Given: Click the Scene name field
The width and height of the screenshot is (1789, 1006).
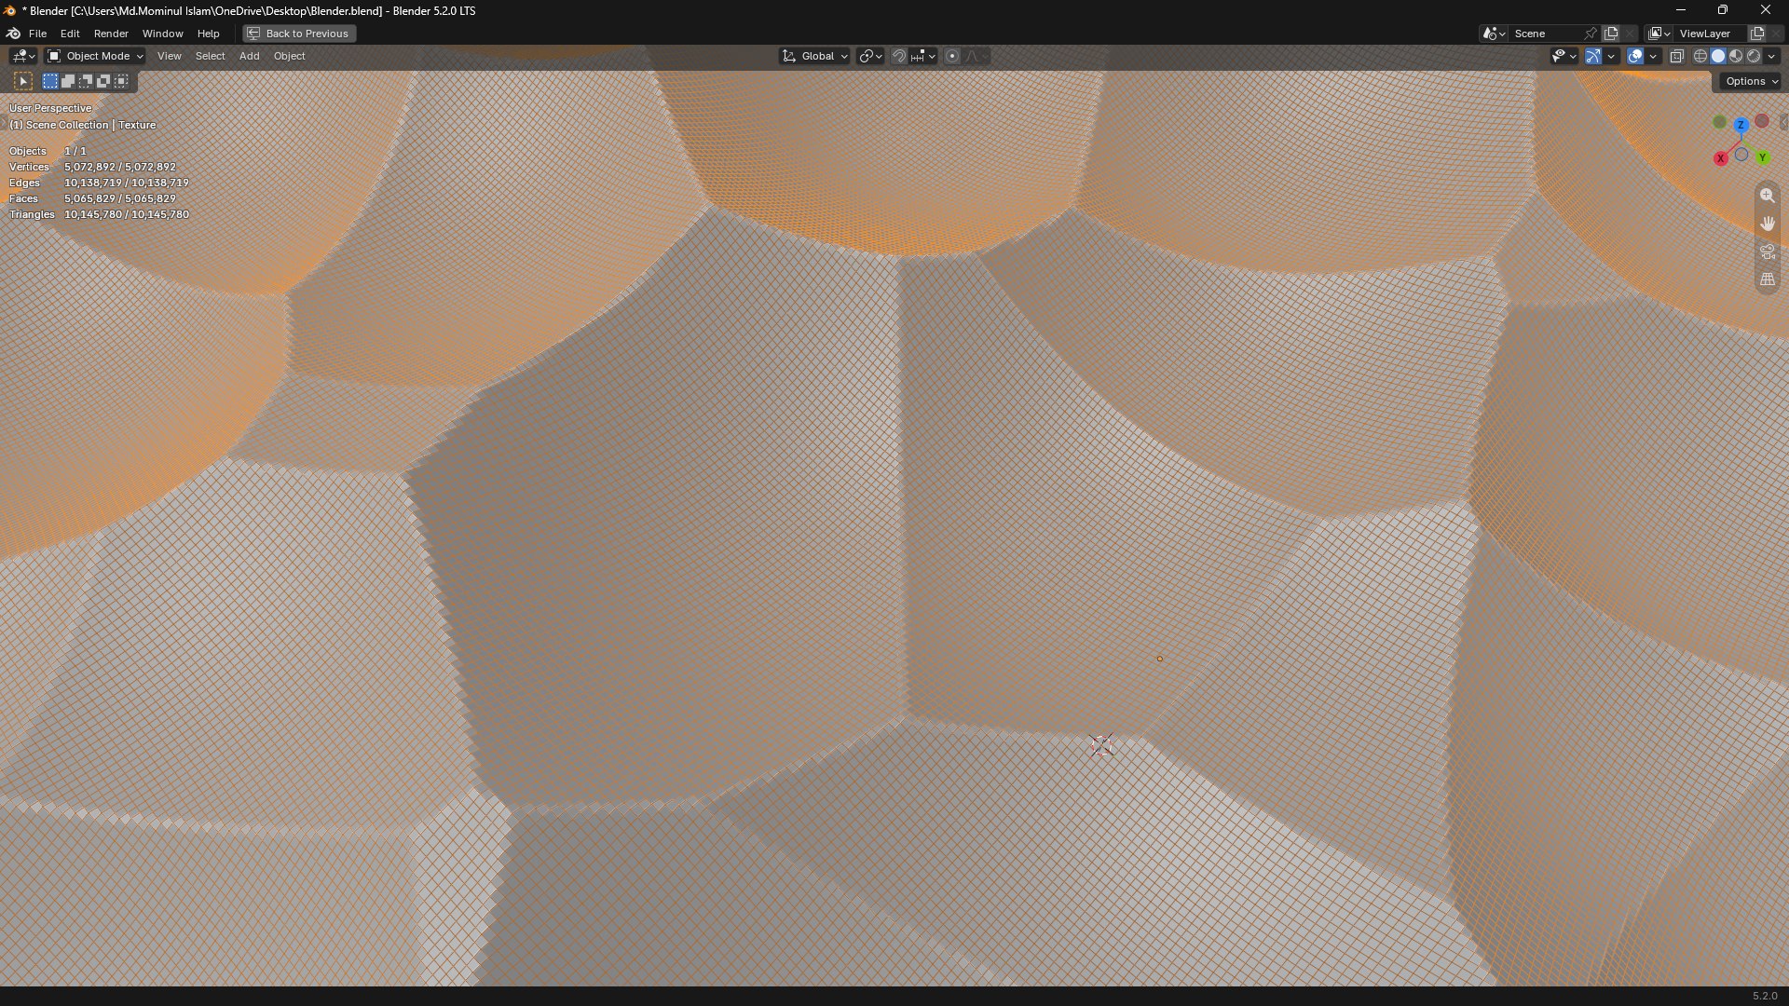Looking at the screenshot, I should (x=1546, y=34).
